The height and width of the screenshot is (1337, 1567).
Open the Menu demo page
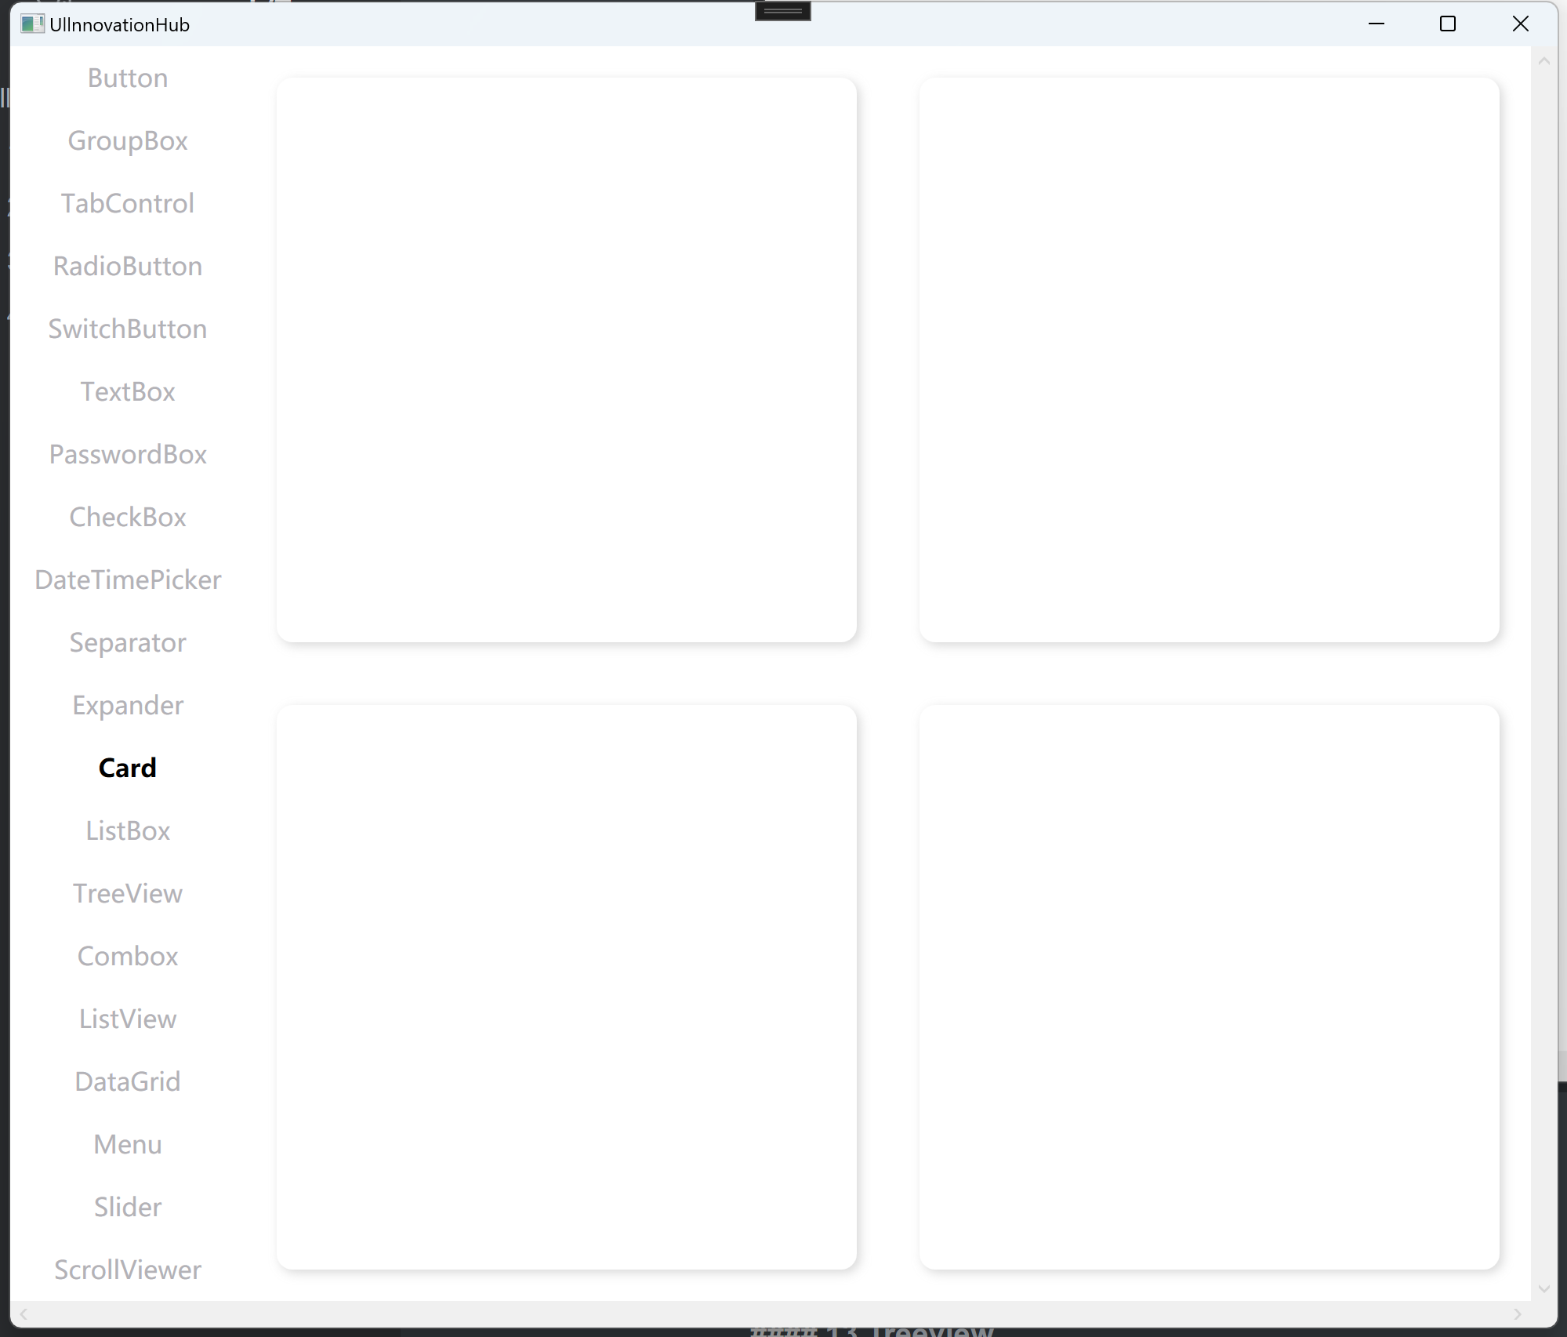[128, 1145]
